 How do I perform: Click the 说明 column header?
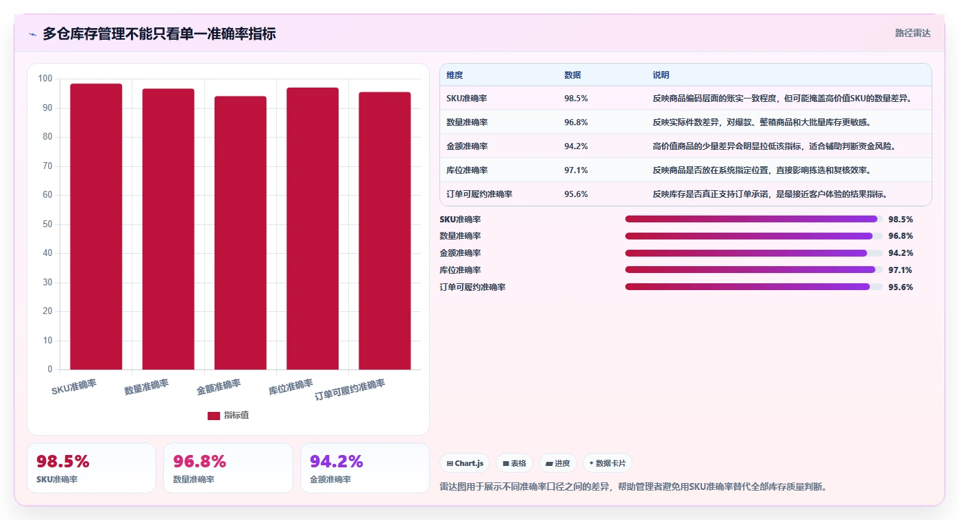[661, 75]
